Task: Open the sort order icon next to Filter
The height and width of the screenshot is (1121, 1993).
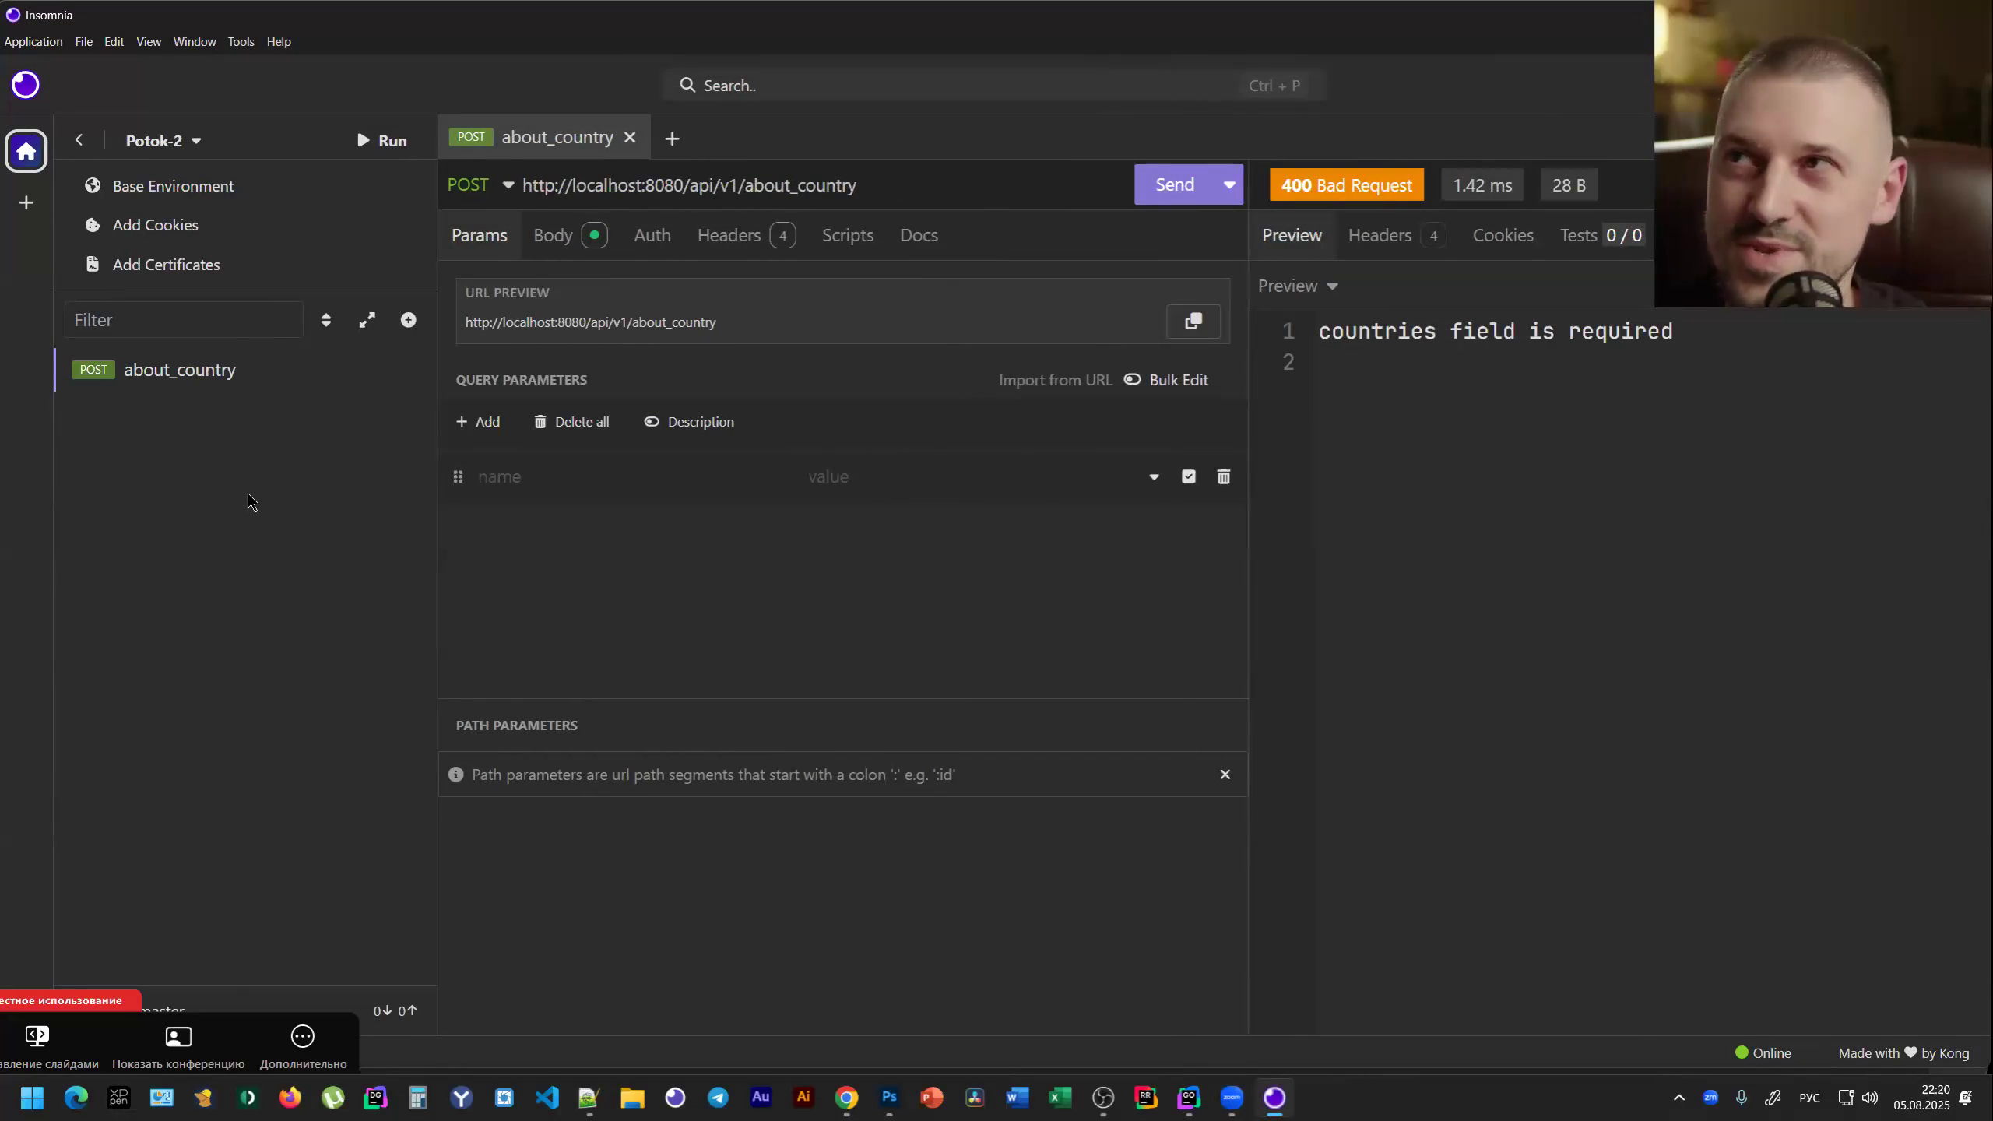Action: [326, 320]
